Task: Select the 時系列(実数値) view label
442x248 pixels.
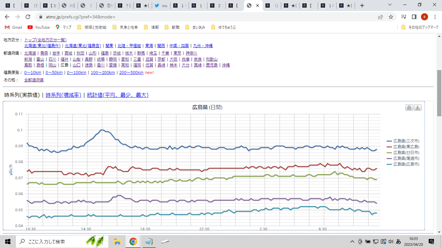Action: click(22, 95)
